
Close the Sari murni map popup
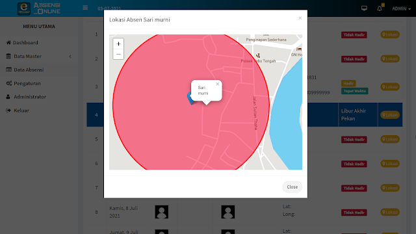pos(218,84)
